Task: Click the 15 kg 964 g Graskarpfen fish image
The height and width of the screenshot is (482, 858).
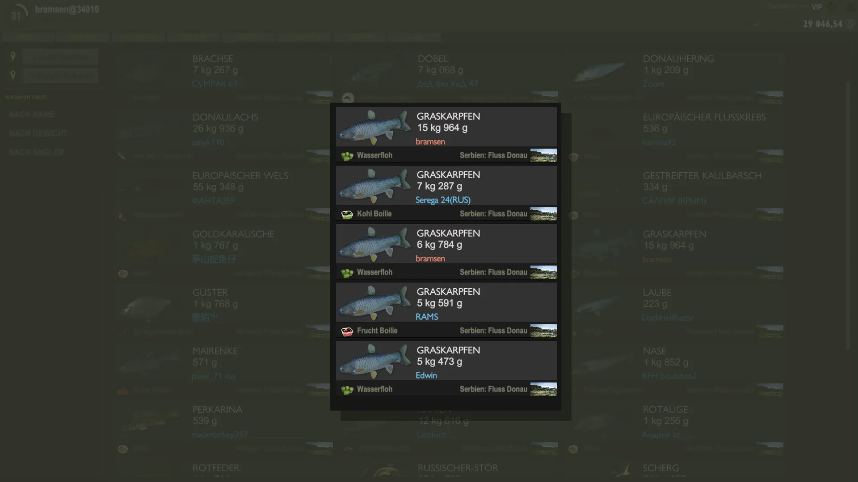Action: tap(374, 128)
